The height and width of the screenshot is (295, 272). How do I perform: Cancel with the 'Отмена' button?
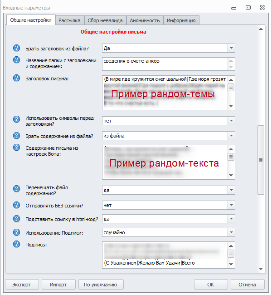tap(248, 285)
